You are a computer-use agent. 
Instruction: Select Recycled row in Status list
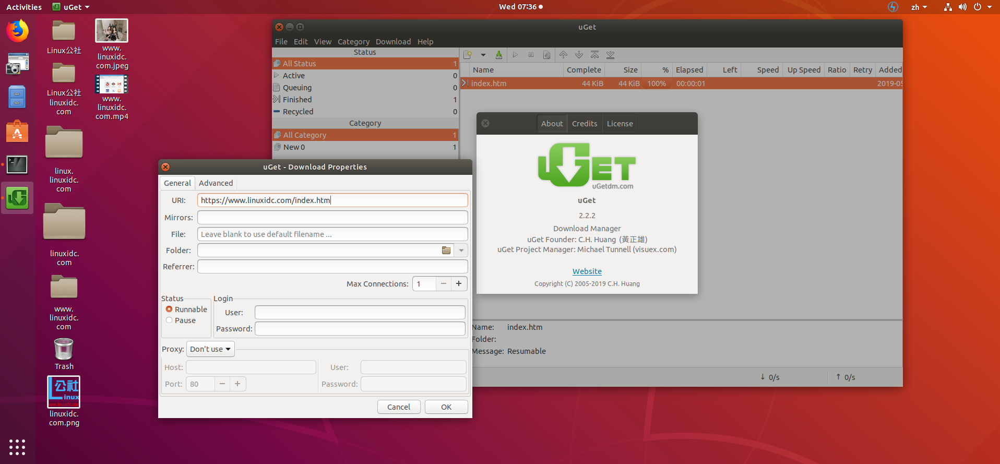(x=365, y=112)
